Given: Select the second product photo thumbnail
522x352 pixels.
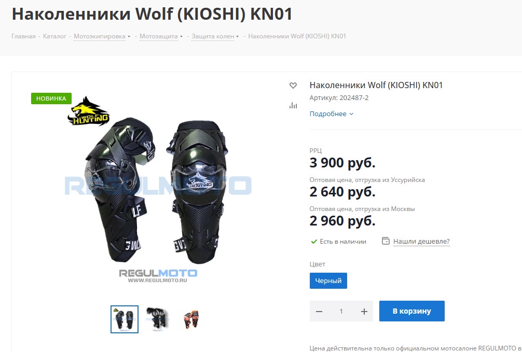Looking at the screenshot, I should [x=157, y=319].
